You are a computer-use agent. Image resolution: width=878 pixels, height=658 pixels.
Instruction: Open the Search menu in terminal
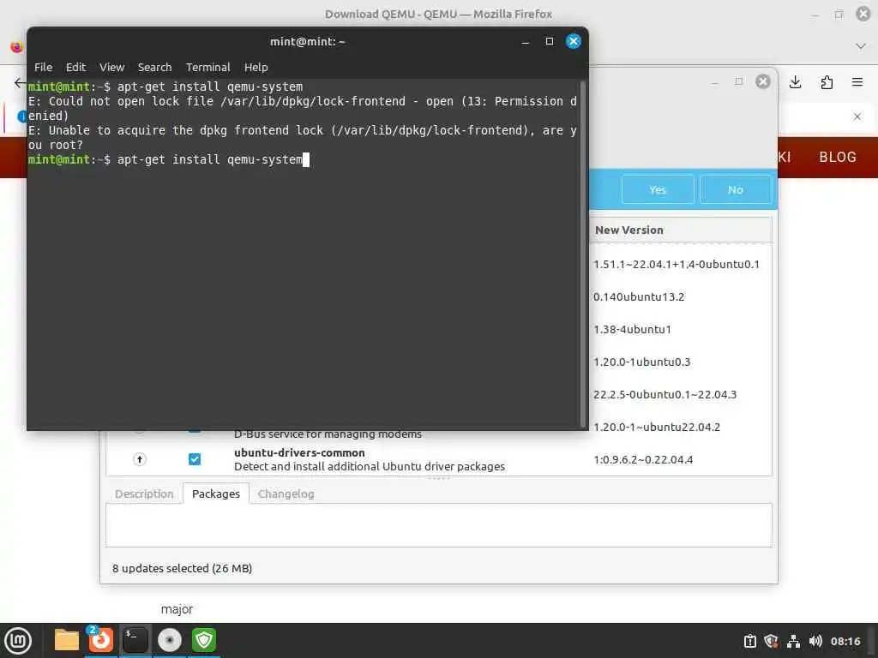[154, 67]
